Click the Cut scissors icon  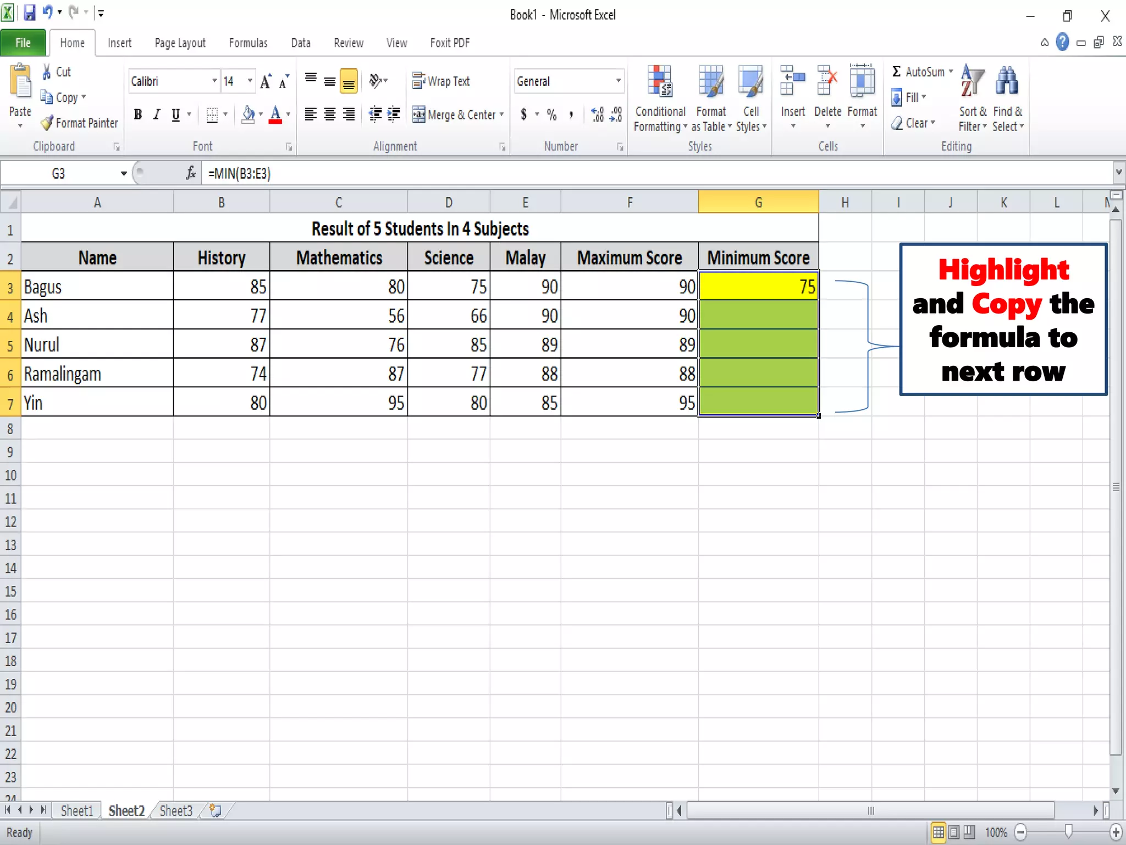click(47, 72)
